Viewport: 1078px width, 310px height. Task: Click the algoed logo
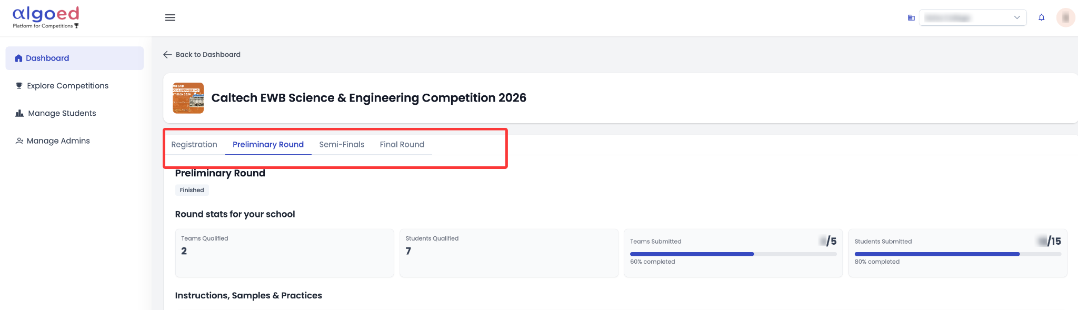pos(46,17)
